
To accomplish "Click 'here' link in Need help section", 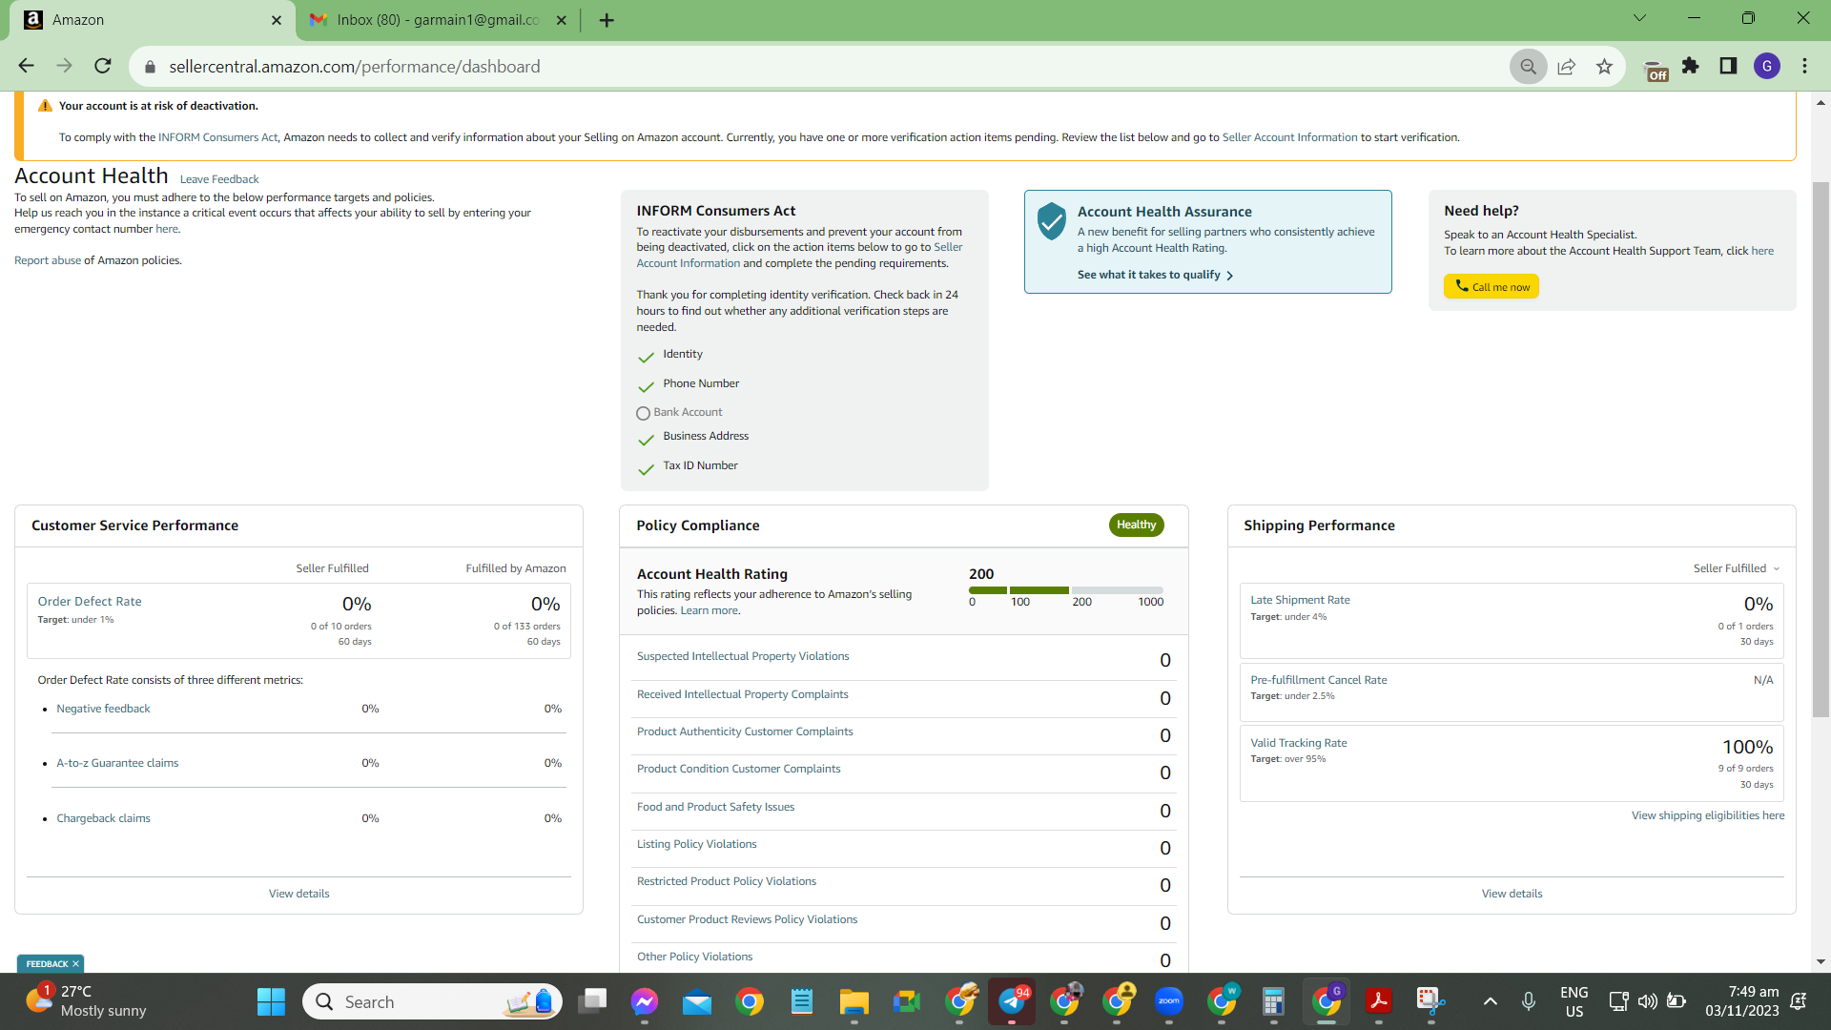I will [x=1762, y=251].
